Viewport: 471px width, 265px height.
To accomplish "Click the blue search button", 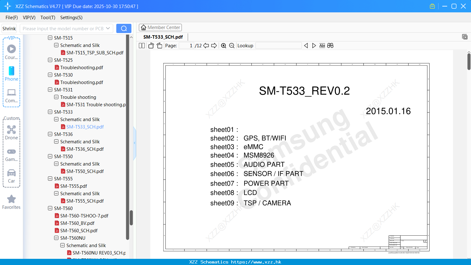I will [124, 28].
